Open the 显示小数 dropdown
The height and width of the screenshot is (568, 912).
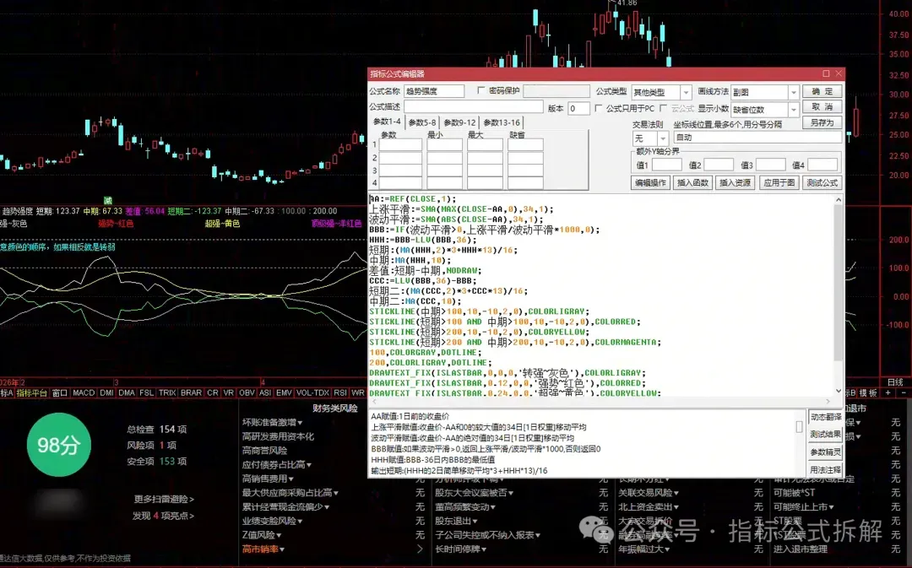click(793, 110)
